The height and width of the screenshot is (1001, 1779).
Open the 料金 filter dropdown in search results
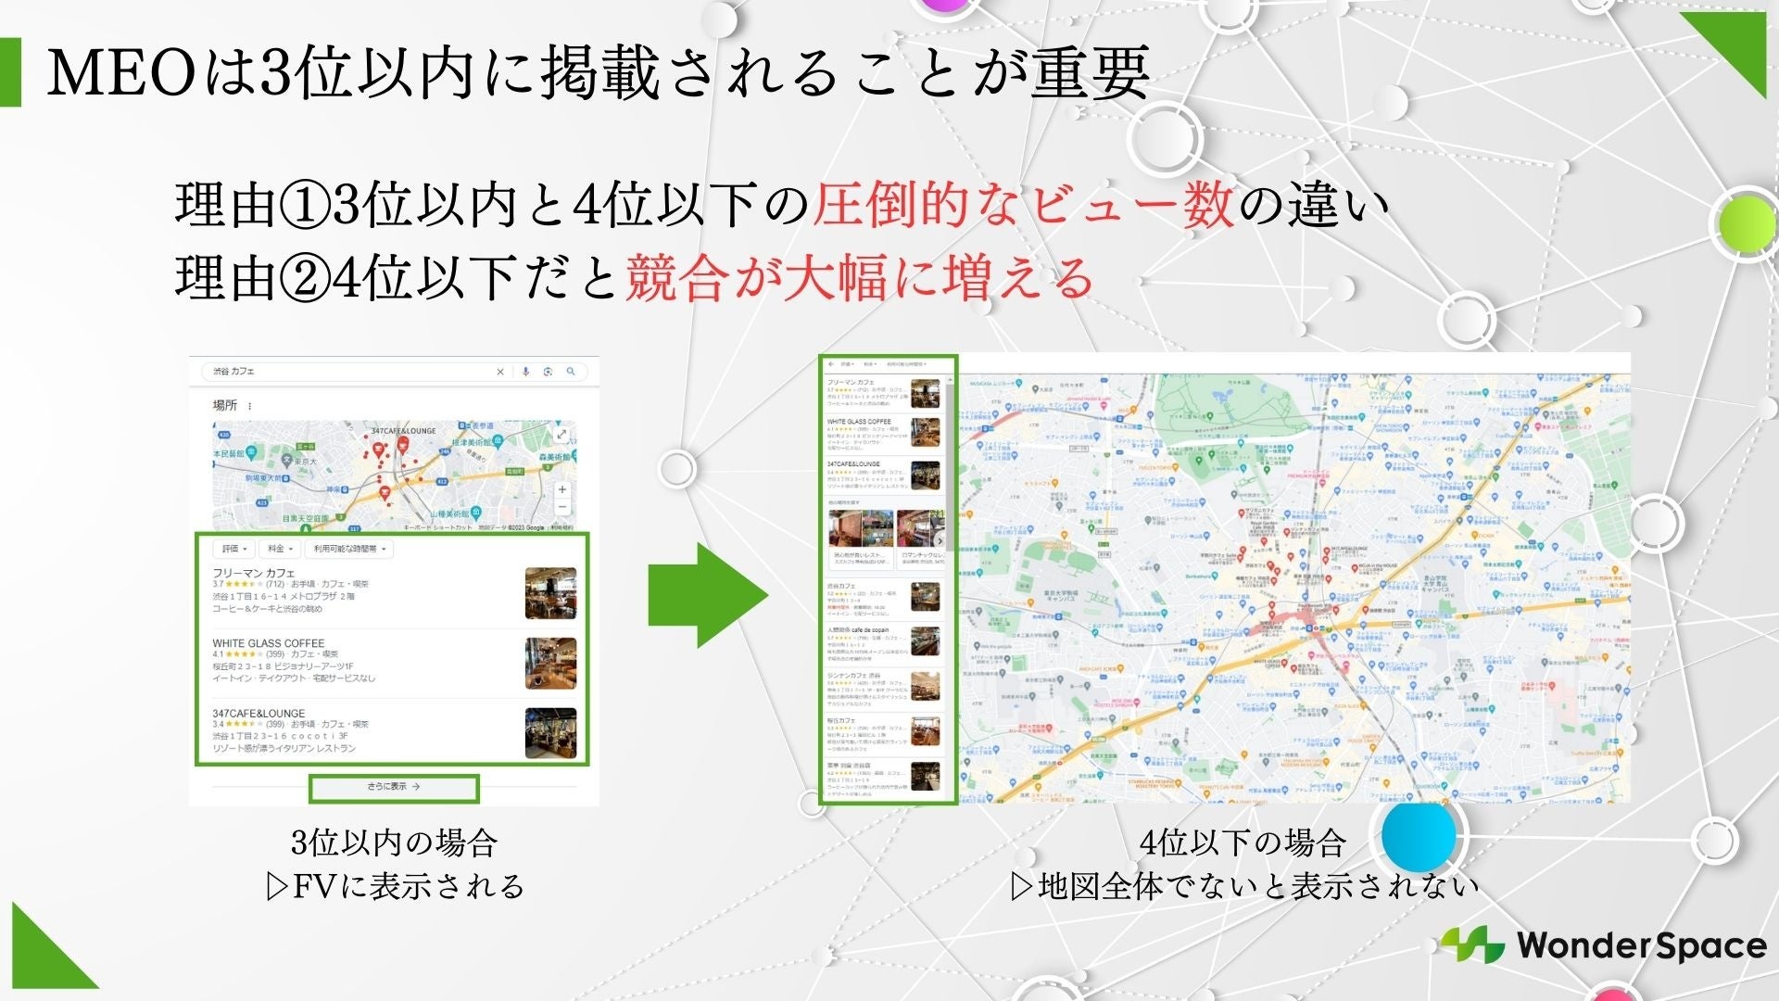(279, 549)
